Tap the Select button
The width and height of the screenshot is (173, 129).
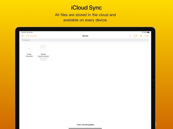(x=147, y=36)
